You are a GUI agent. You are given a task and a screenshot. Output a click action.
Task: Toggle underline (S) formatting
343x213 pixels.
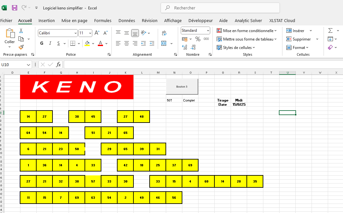click(x=58, y=43)
